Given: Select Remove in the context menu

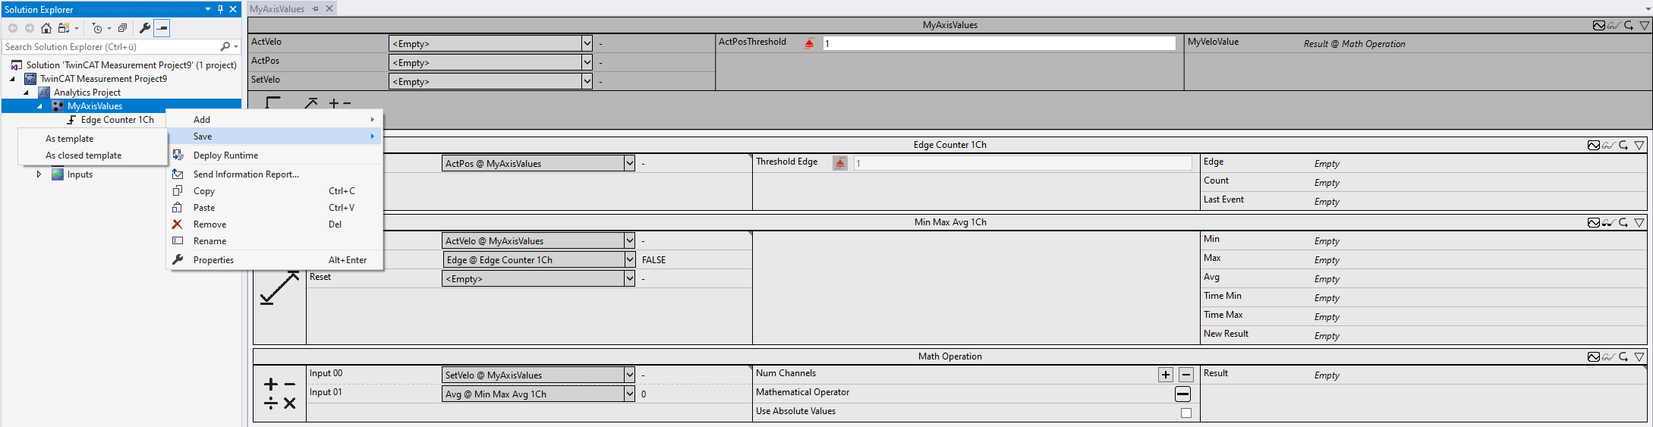Looking at the screenshot, I should (275, 224).
